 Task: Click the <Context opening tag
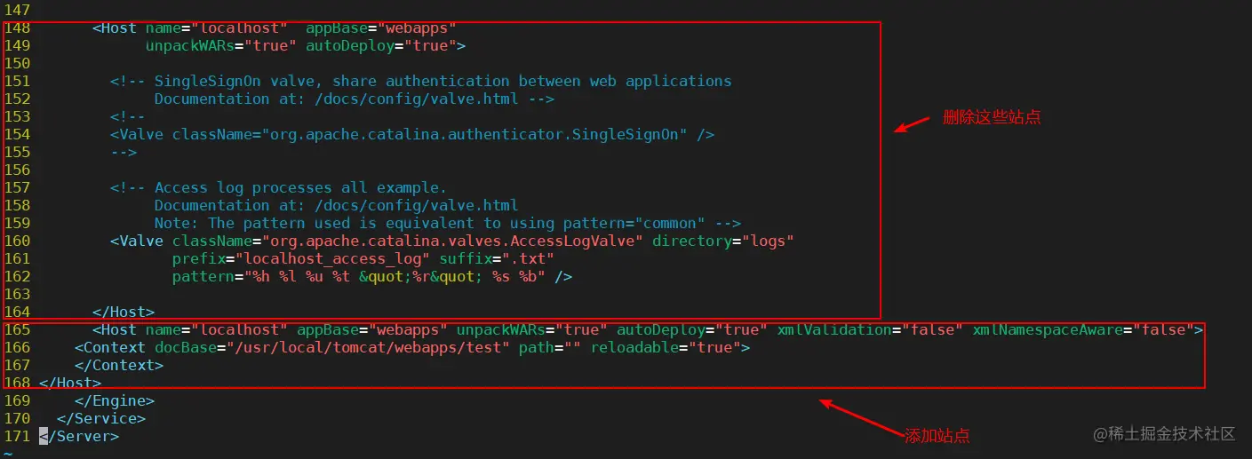(110, 347)
